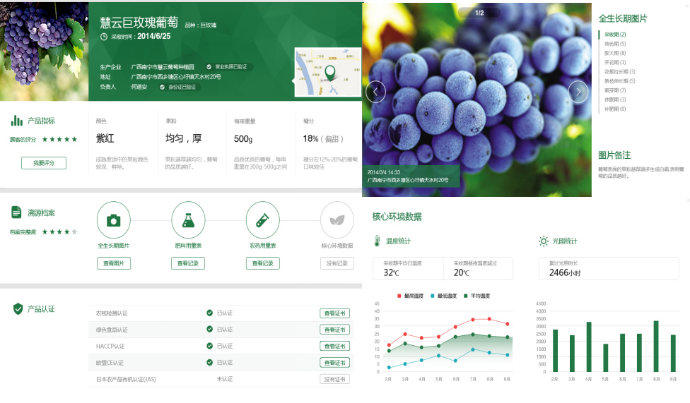Toggle the 最高温度 legend marker

[399, 296]
